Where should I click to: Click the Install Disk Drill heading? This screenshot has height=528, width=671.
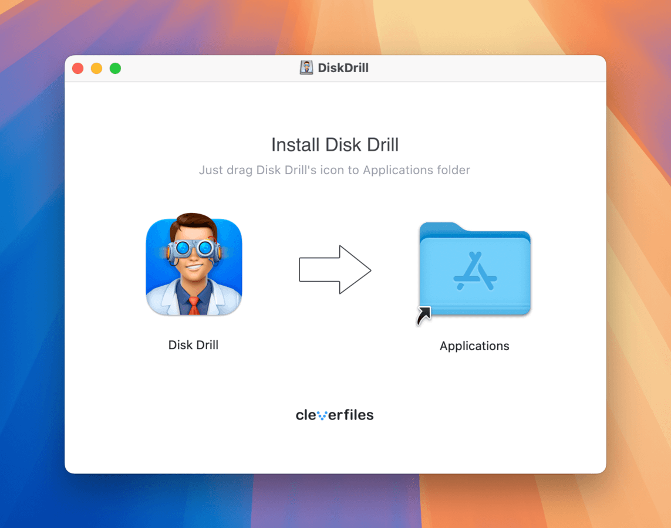tap(335, 145)
